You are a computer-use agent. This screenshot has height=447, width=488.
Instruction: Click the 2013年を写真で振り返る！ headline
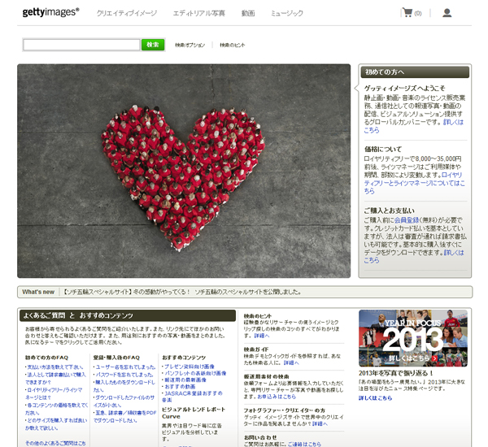(x=396, y=373)
